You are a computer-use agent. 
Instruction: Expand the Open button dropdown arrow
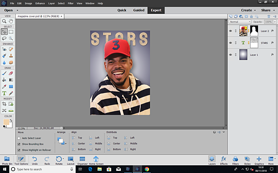click(17, 10)
